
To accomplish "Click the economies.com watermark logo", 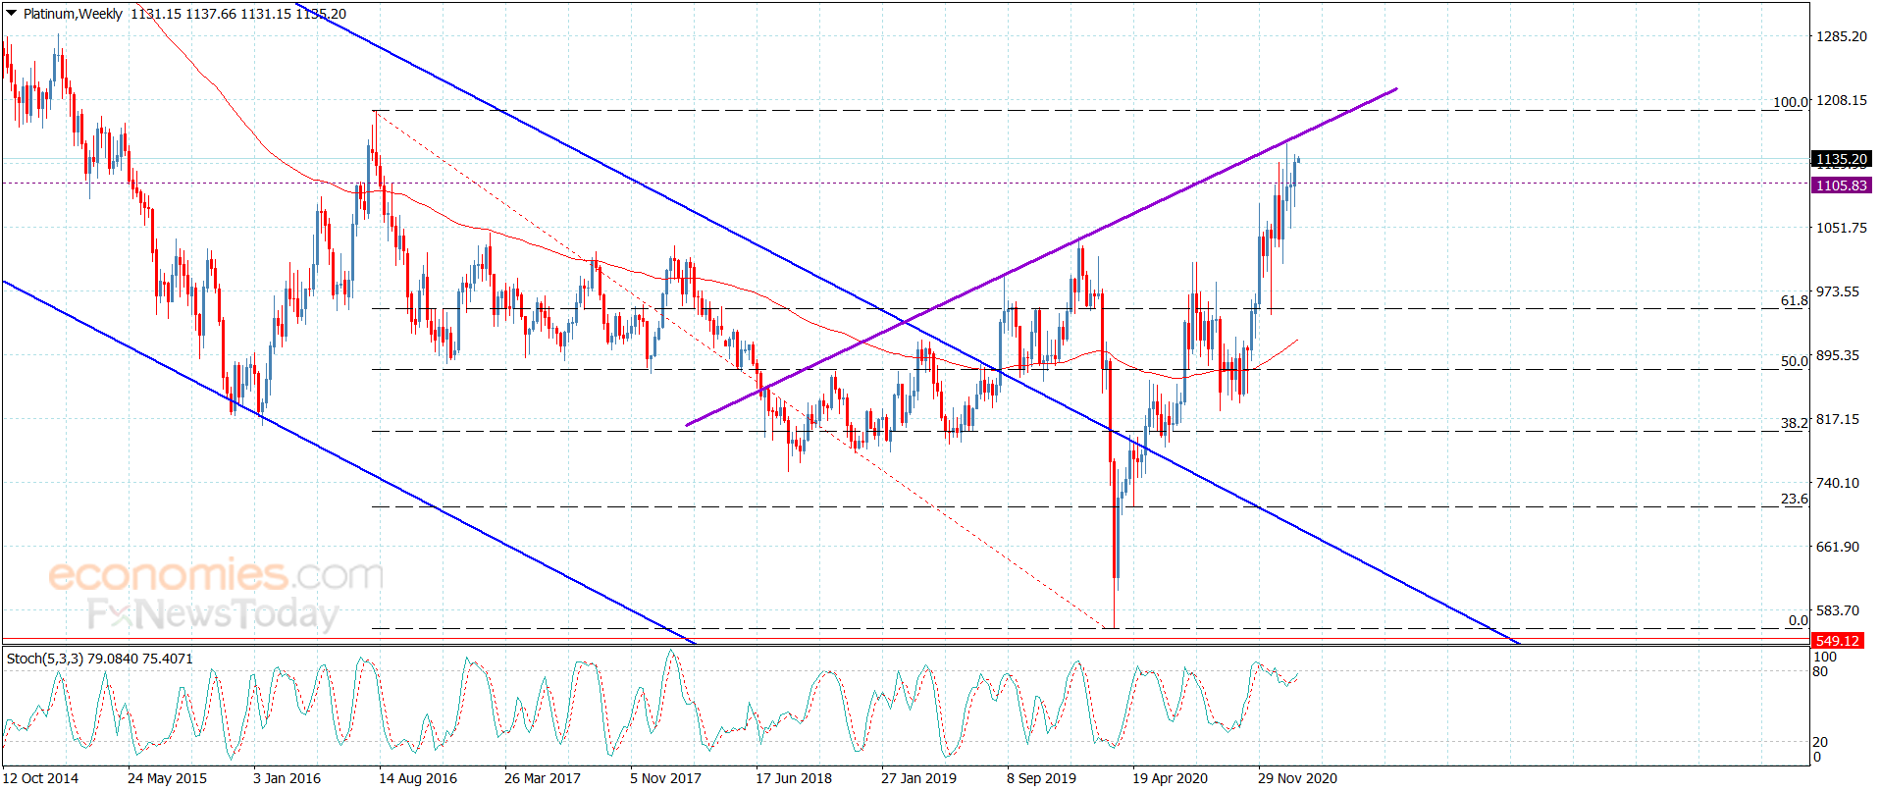I will tap(216, 574).
